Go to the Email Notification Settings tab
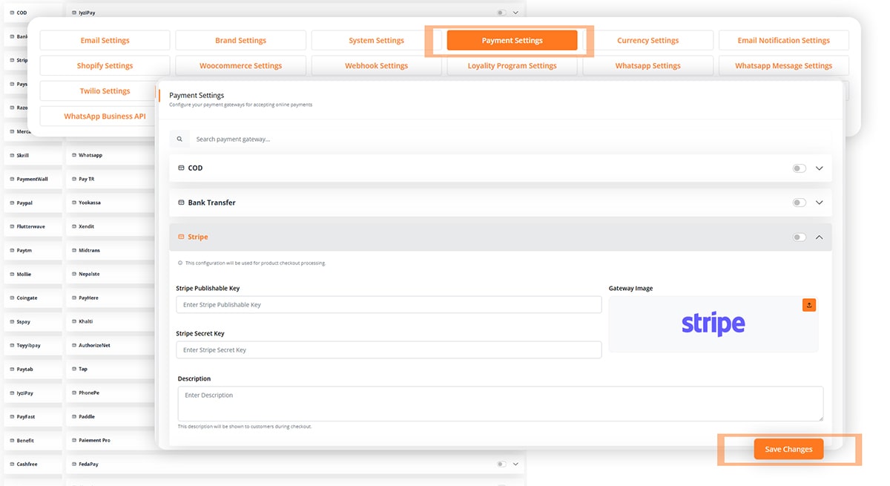 783,40
